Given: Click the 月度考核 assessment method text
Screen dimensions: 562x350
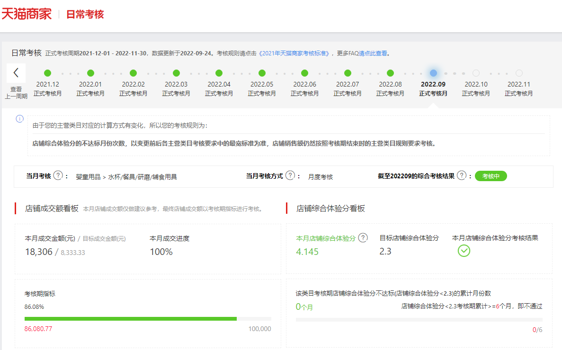Looking at the screenshot, I should [321, 177].
